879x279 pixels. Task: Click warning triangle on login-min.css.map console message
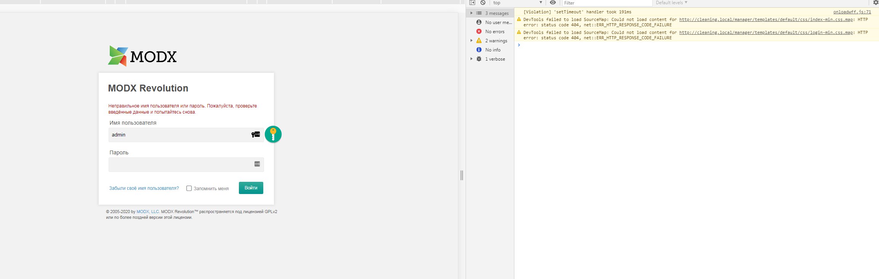click(519, 32)
